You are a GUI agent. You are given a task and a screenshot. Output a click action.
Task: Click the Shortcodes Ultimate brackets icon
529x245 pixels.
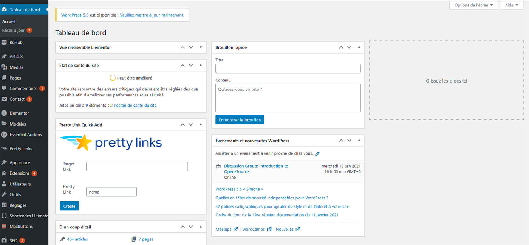click(4, 216)
